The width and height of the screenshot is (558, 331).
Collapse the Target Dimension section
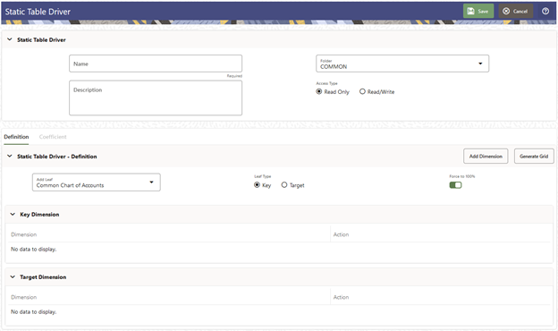click(13, 277)
